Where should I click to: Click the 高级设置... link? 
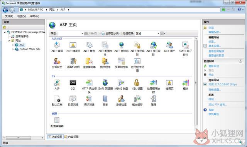tap(215, 90)
